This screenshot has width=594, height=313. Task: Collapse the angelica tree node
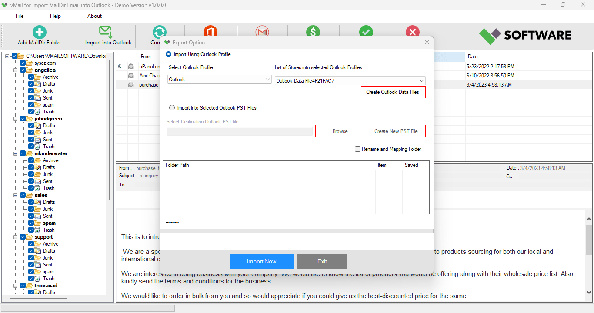click(16, 70)
